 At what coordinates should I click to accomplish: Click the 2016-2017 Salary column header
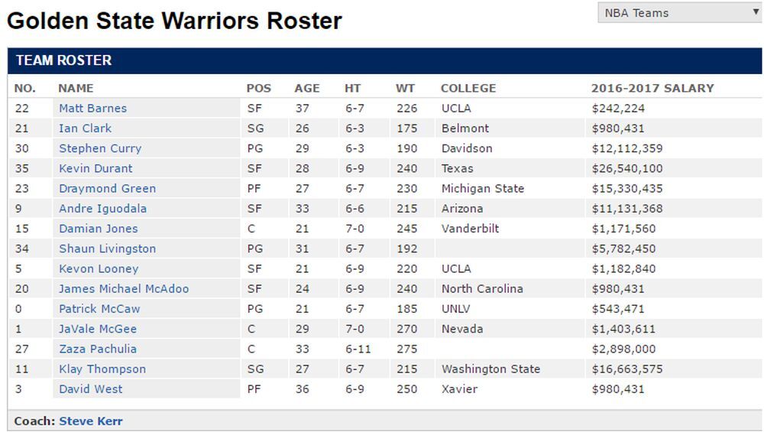[652, 88]
